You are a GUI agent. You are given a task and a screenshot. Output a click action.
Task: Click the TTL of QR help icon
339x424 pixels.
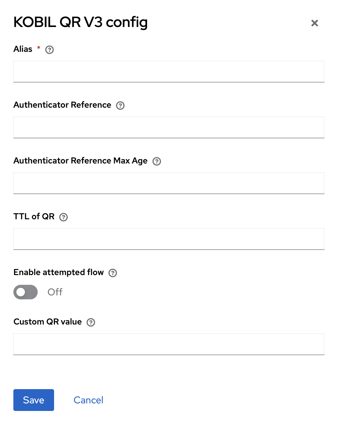pyautogui.click(x=63, y=217)
